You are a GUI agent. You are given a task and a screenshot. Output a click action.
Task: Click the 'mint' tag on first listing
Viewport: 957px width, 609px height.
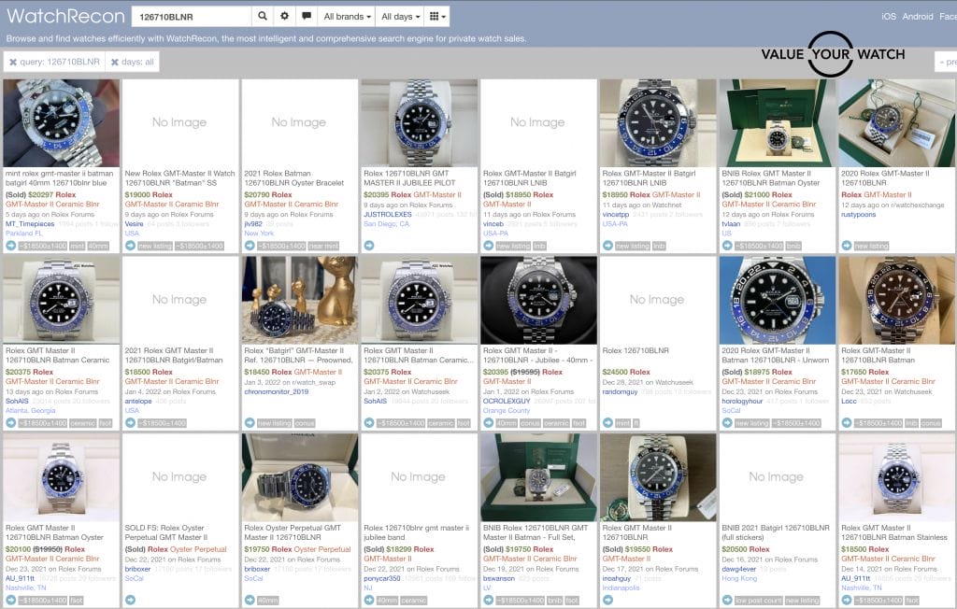73,246
